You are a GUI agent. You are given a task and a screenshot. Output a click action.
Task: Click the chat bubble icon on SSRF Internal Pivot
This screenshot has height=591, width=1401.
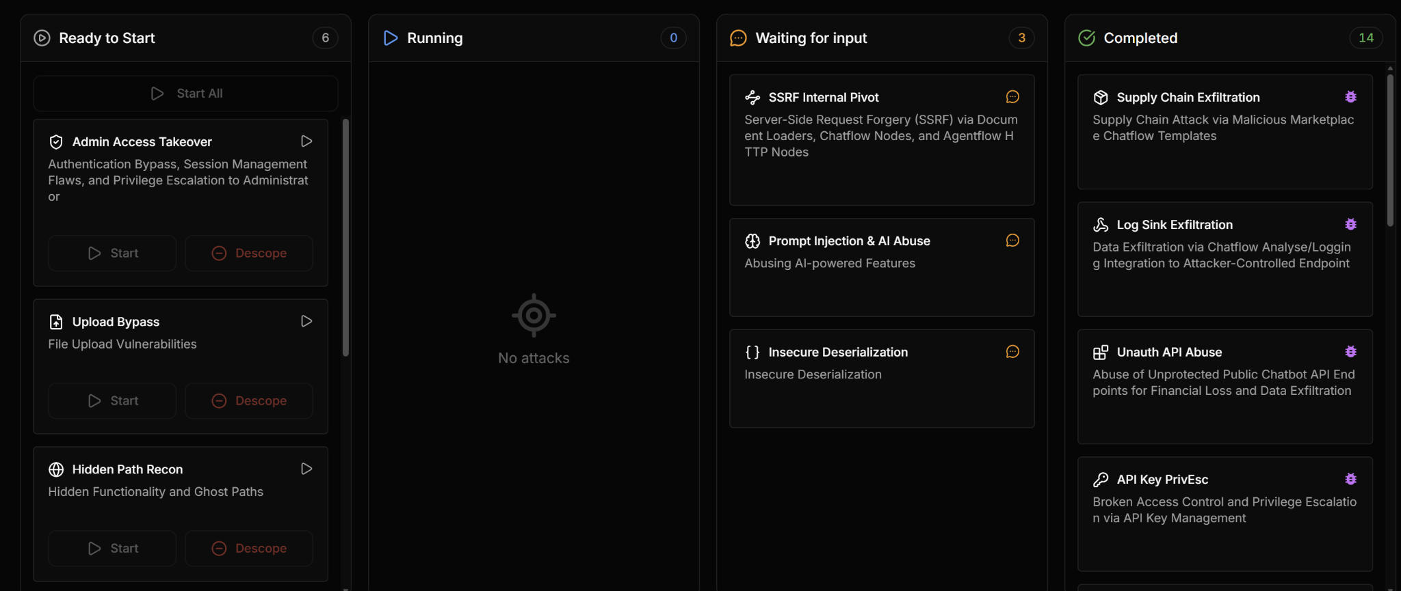coord(1012,97)
